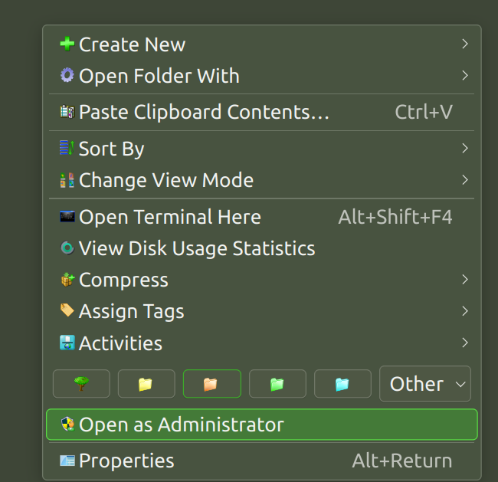Choose the green folder color
The image size is (498, 482).
[277, 383]
